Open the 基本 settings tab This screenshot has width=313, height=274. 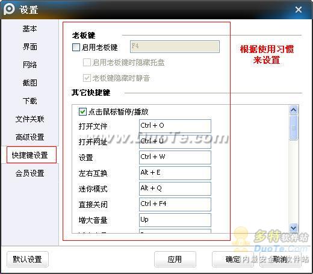click(29, 29)
